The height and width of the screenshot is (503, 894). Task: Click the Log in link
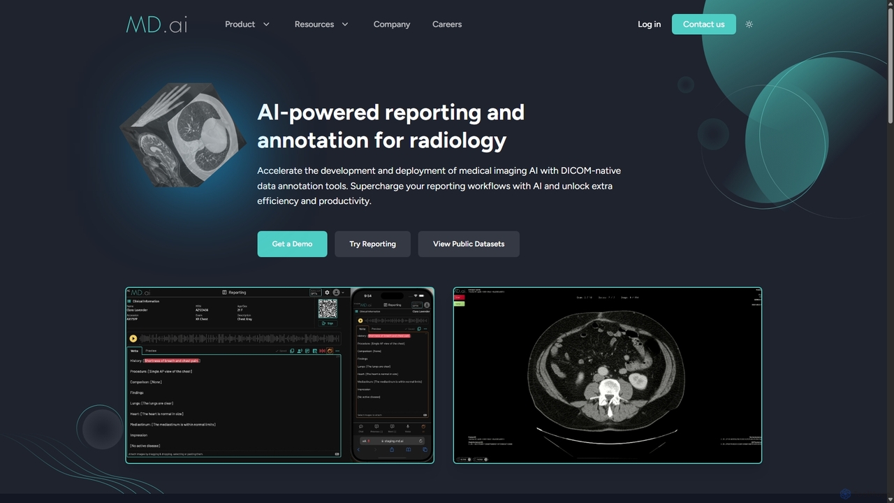click(x=649, y=24)
